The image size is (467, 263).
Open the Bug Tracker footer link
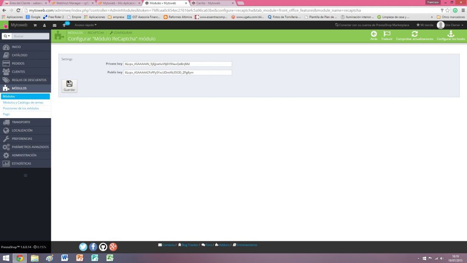(x=188, y=245)
